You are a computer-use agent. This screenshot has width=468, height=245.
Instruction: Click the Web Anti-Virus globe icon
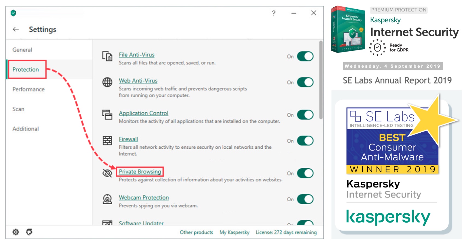coord(107,82)
